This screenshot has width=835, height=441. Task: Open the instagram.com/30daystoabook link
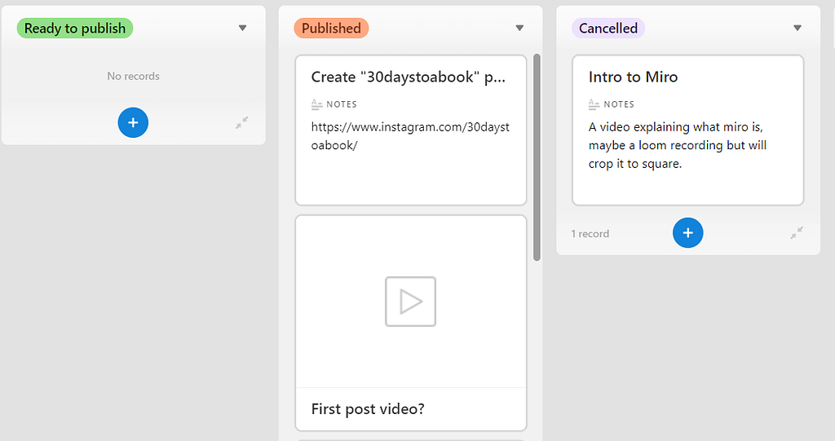(410, 136)
